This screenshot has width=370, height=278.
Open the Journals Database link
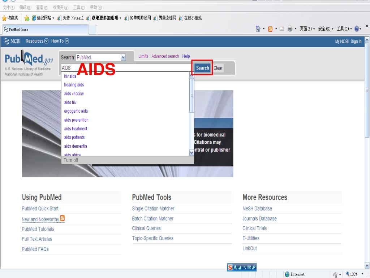coord(259,219)
